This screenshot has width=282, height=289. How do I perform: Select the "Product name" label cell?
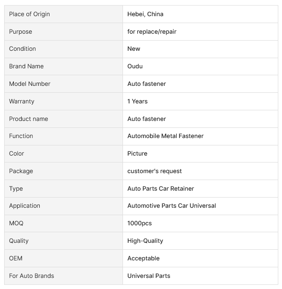[28, 119]
